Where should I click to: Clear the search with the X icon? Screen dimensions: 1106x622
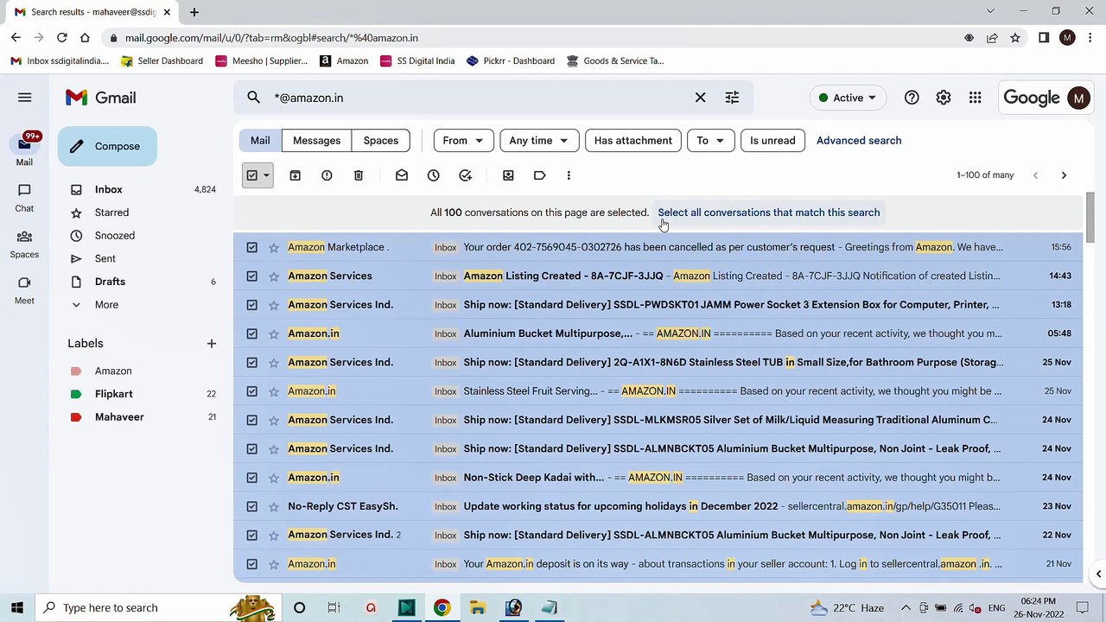pos(701,98)
